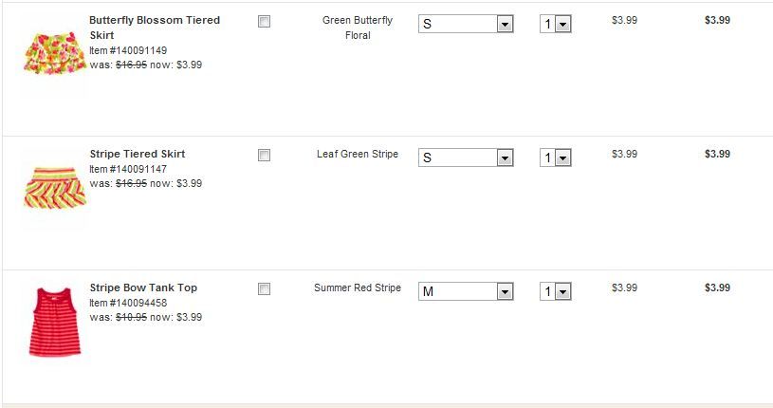Click the Green Butterfly Floral color label
The image size is (773, 408).
click(x=358, y=28)
